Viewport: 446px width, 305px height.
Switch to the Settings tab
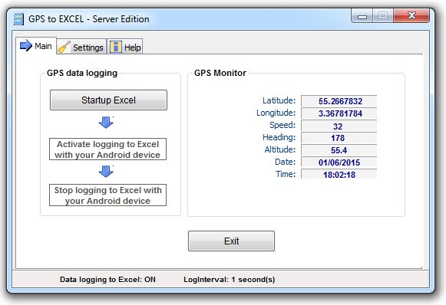tap(81, 47)
